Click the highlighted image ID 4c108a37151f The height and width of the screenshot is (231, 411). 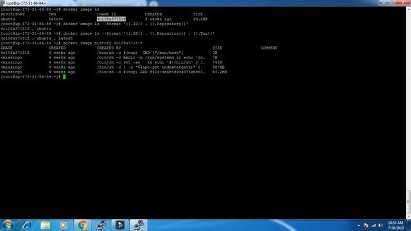111,19
